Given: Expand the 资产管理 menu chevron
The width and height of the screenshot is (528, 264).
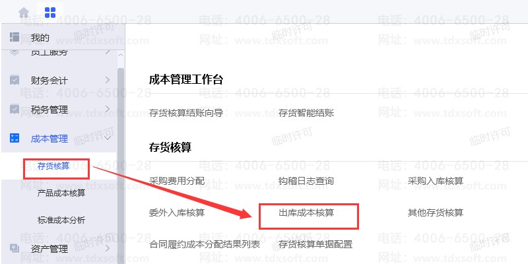Looking at the screenshot, I should 108,248.
